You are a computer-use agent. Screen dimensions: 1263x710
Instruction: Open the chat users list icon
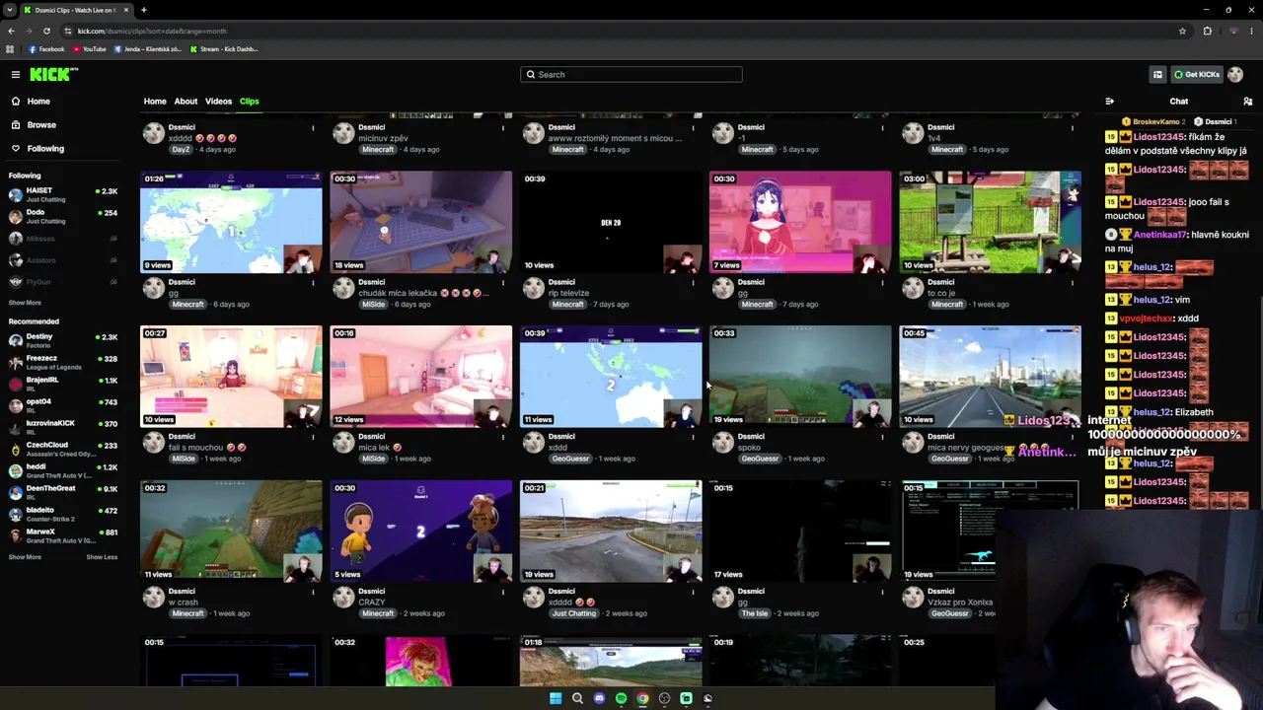click(x=1247, y=101)
